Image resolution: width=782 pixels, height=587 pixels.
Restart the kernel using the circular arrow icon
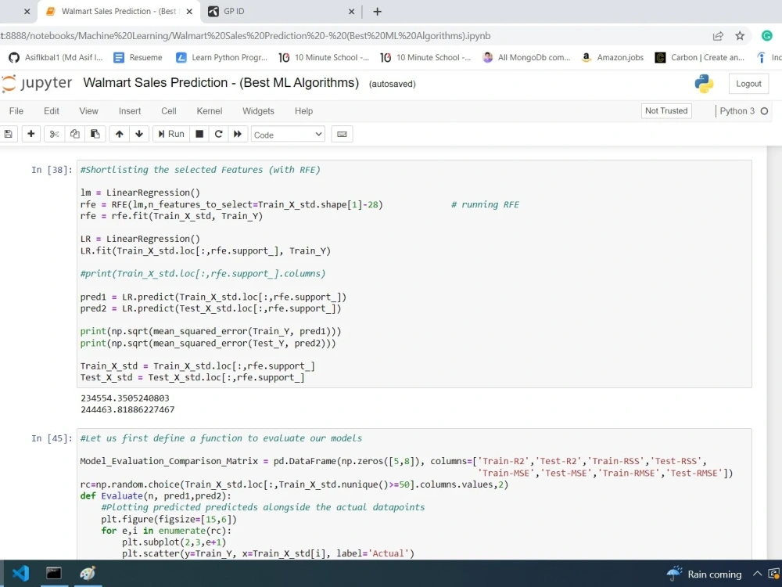coord(219,134)
